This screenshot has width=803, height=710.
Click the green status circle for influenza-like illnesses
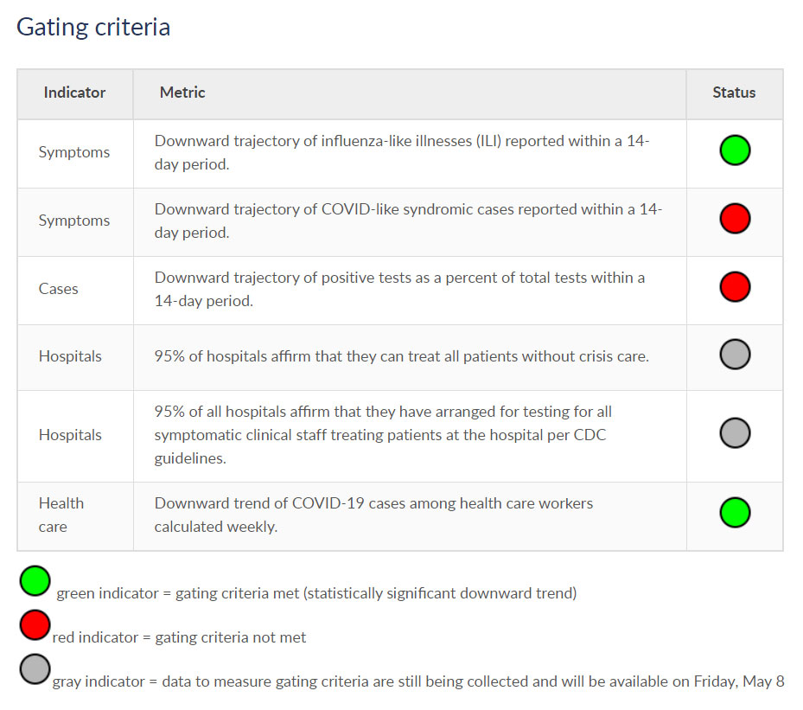click(735, 151)
